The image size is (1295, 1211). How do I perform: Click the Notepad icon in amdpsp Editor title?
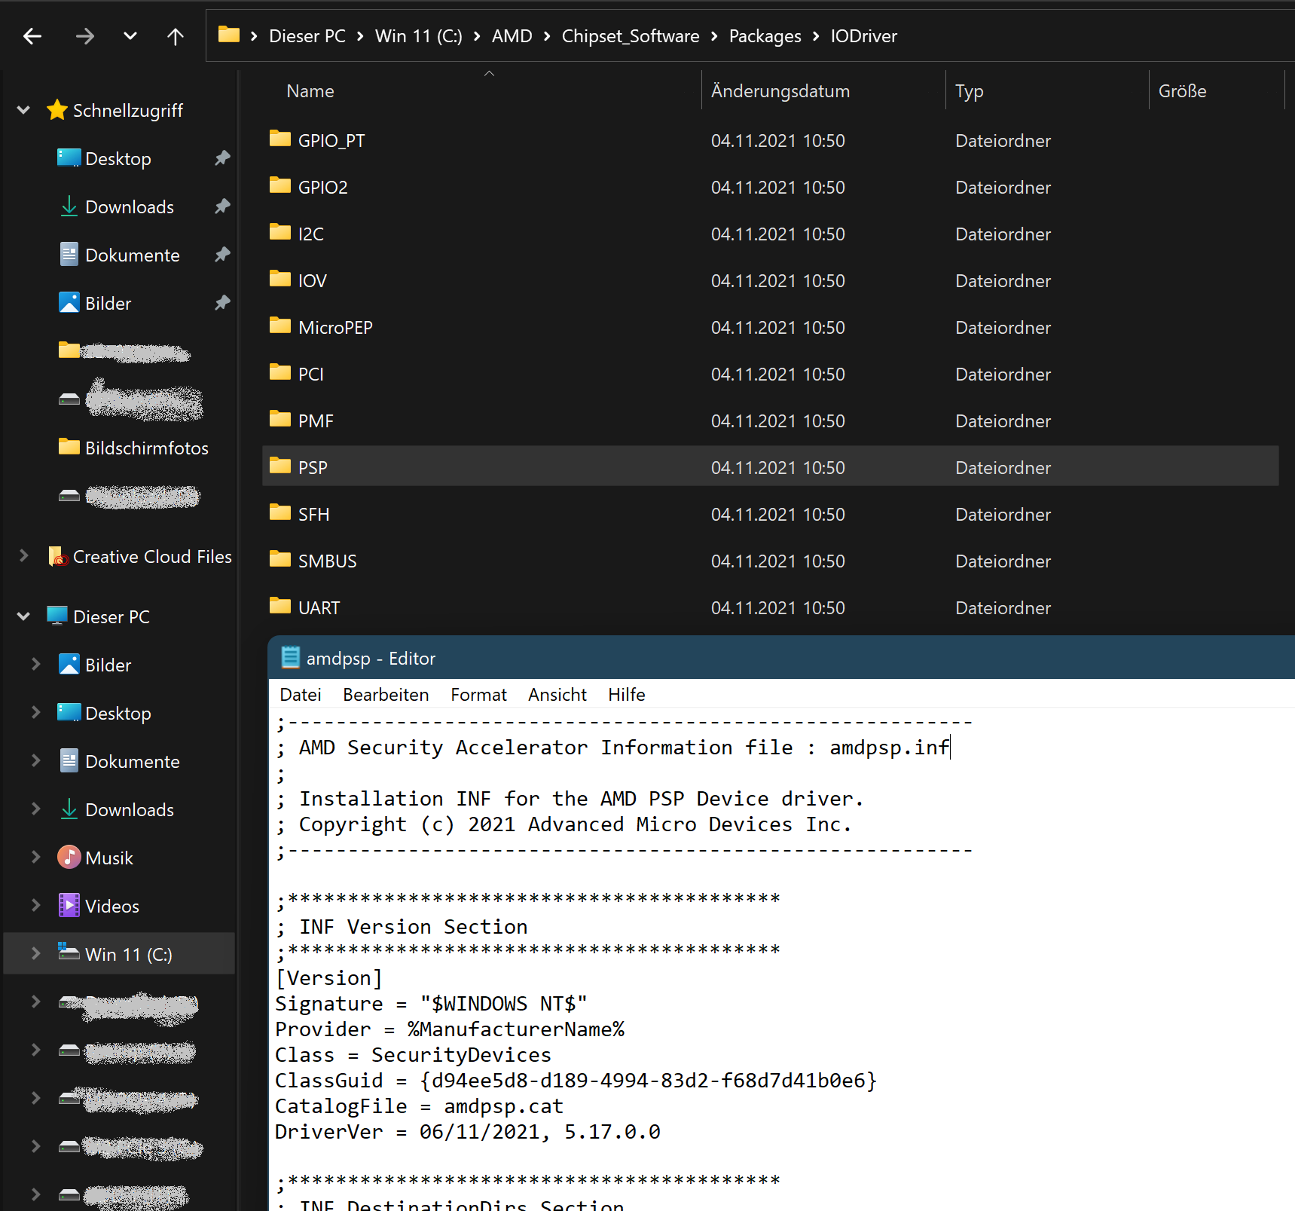tap(290, 658)
